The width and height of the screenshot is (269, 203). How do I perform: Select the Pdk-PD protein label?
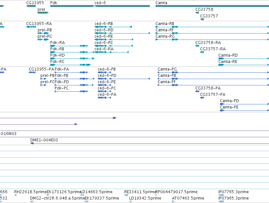click(62, 82)
